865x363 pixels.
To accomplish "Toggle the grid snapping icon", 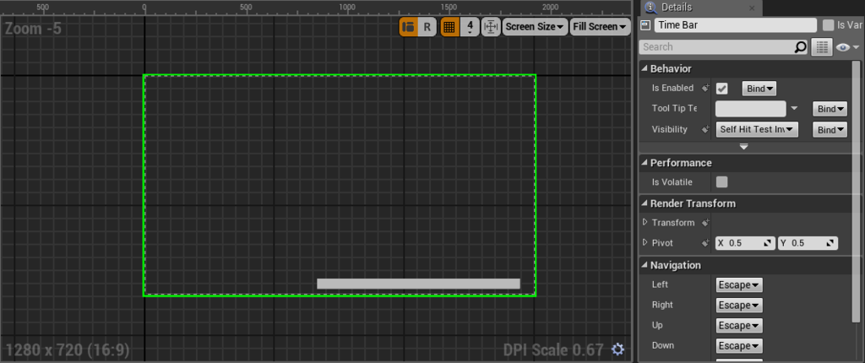I will pyautogui.click(x=449, y=26).
